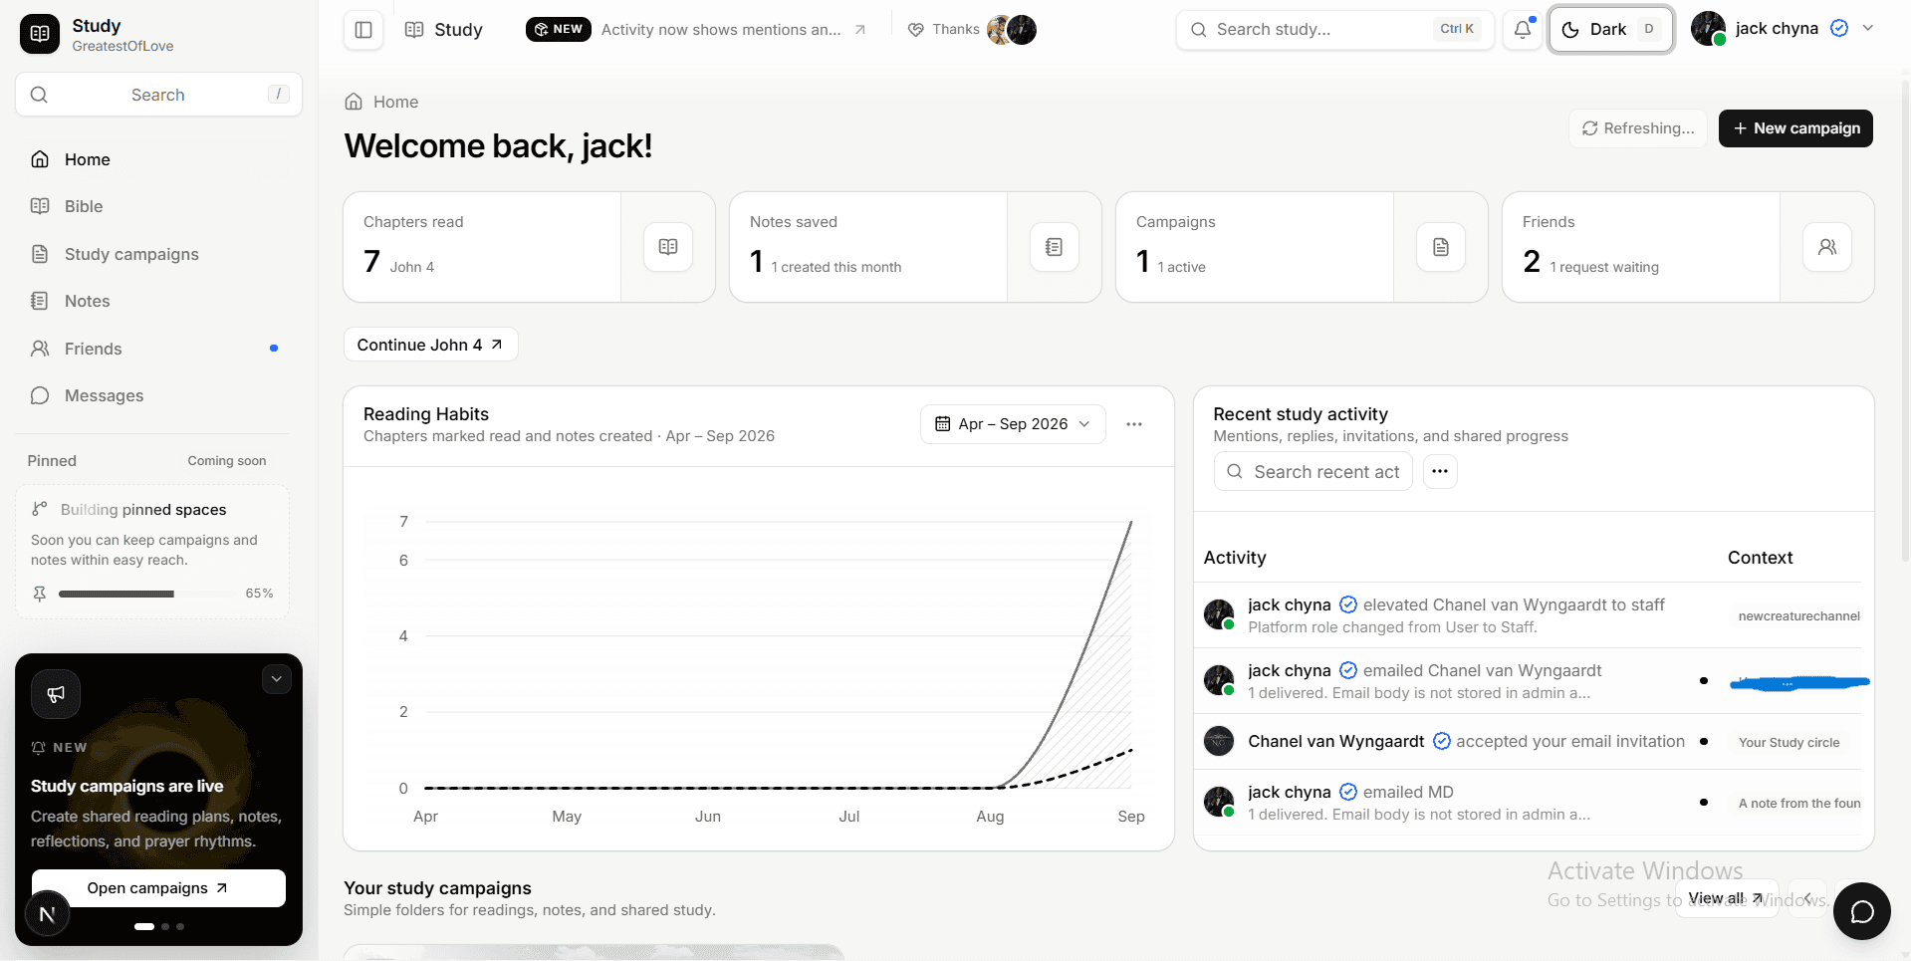1911x961 pixels.
Task: Expand the jack chyna account menu
Action: pyautogui.click(x=1868, y=29)
